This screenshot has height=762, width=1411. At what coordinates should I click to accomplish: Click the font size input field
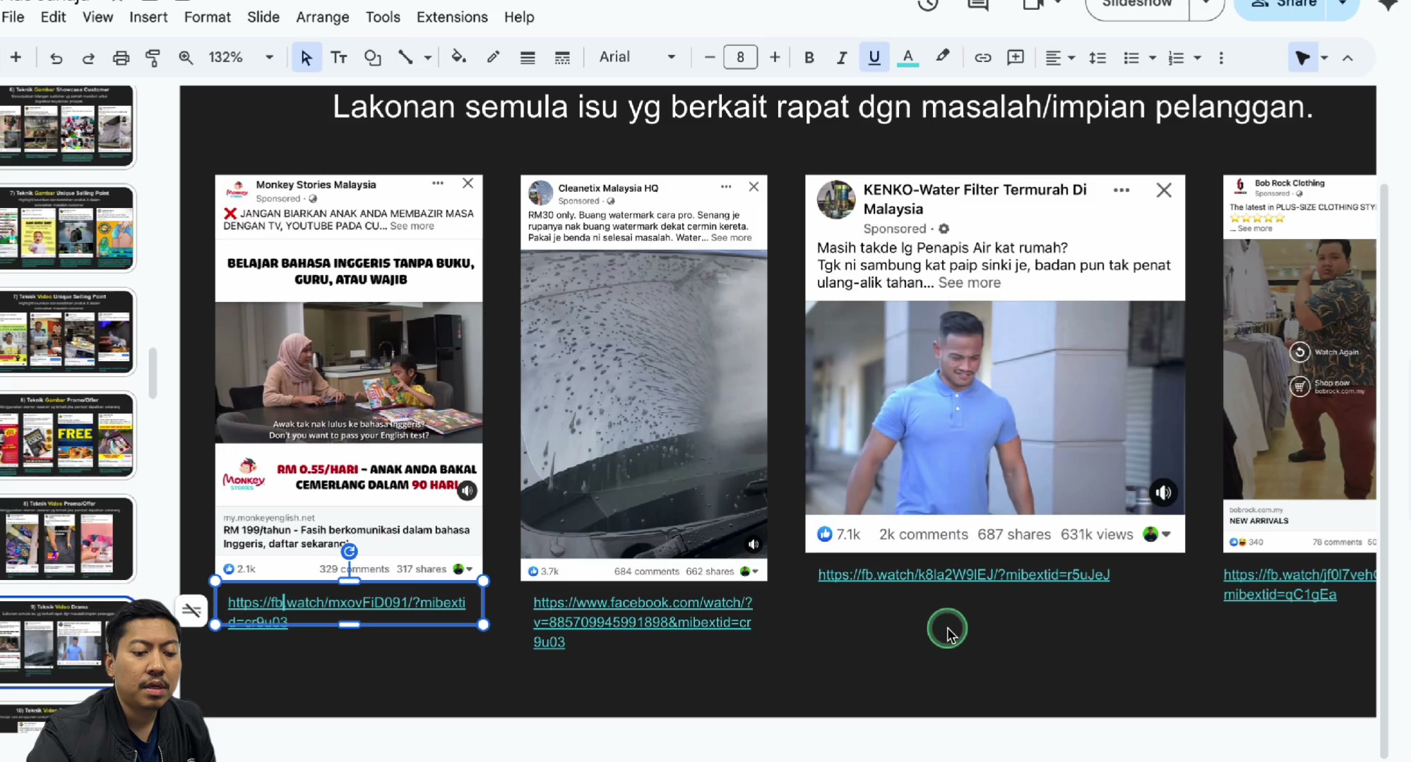(740, 57)
